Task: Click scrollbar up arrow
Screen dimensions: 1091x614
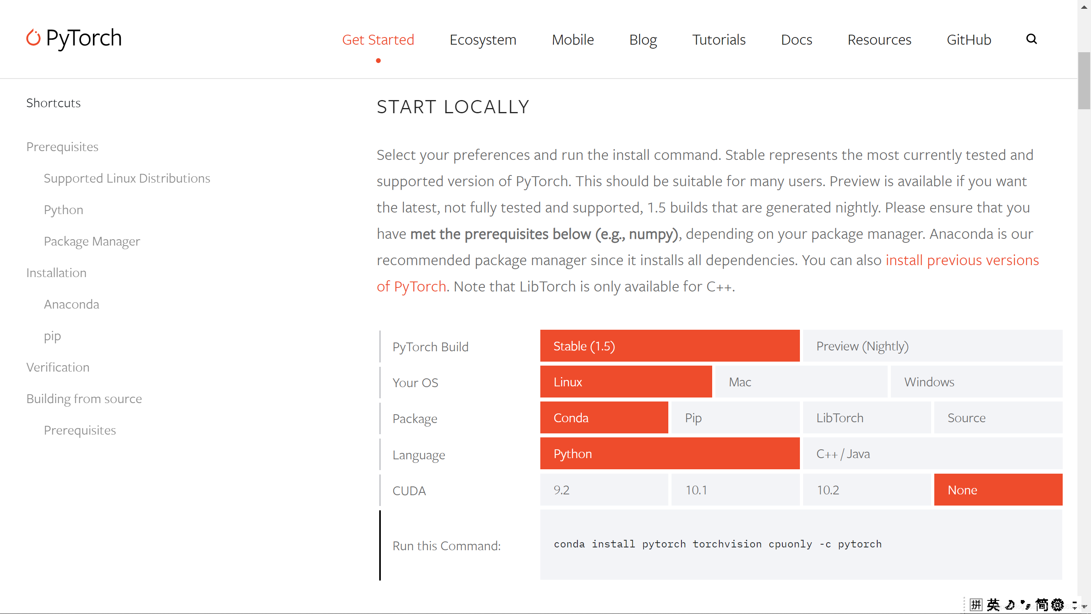Action: click(1084, 7)
